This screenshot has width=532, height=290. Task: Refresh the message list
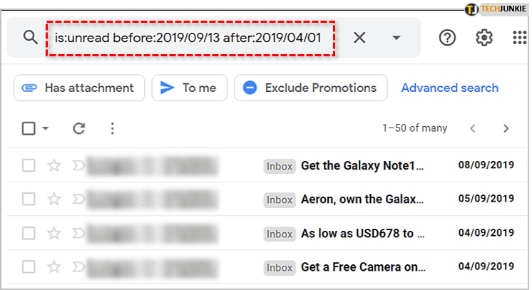pos(79,128)
